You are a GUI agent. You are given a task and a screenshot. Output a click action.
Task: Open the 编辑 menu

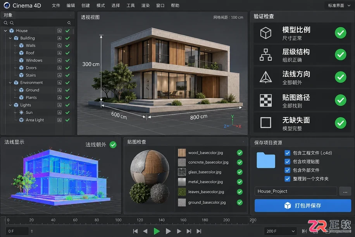(71, 5)
